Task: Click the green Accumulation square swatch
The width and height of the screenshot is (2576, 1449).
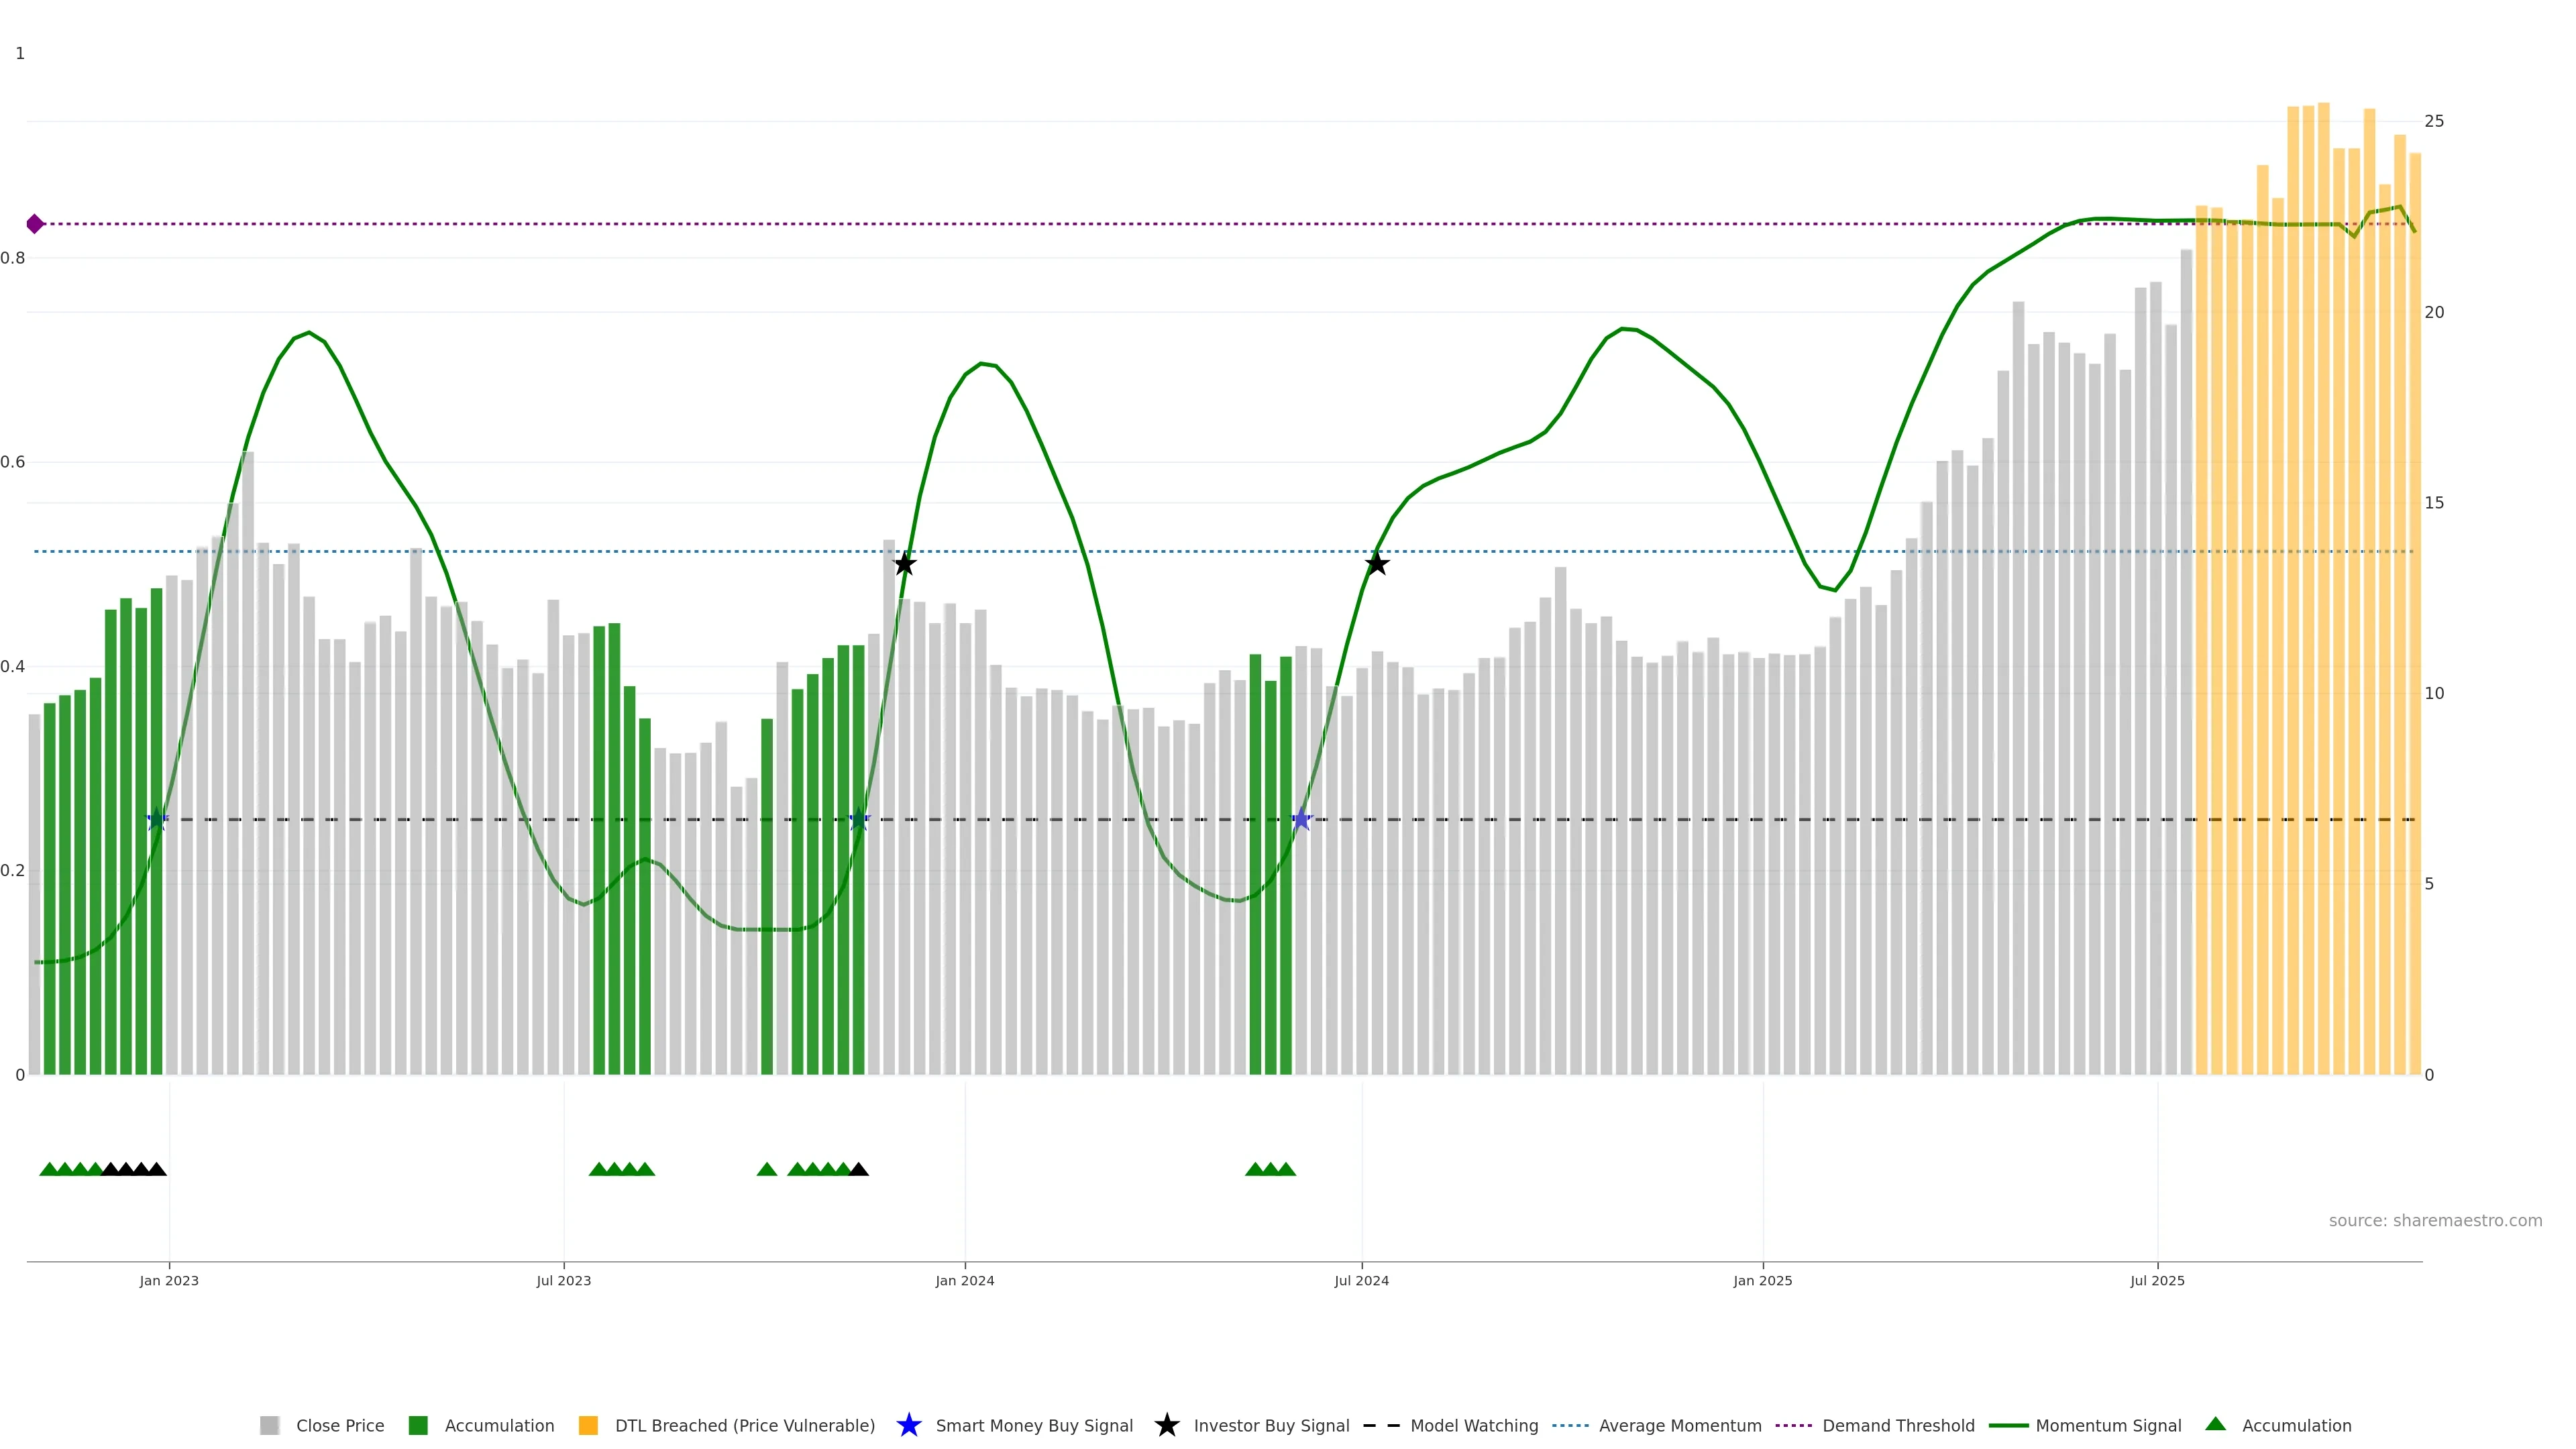Action: coord(418,1426)
